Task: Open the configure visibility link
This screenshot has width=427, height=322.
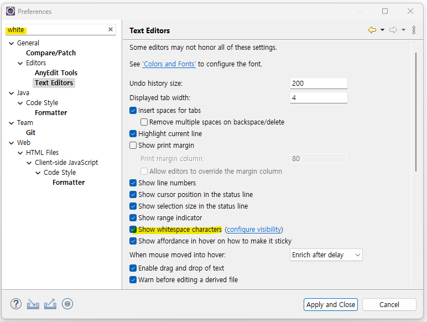Action: click(x=254, y=230)
